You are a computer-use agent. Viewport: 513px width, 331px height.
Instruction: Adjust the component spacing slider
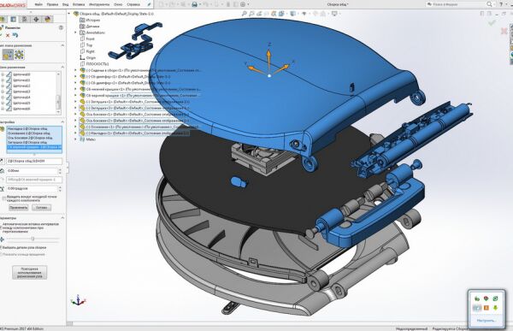click(x=32, y=239)
